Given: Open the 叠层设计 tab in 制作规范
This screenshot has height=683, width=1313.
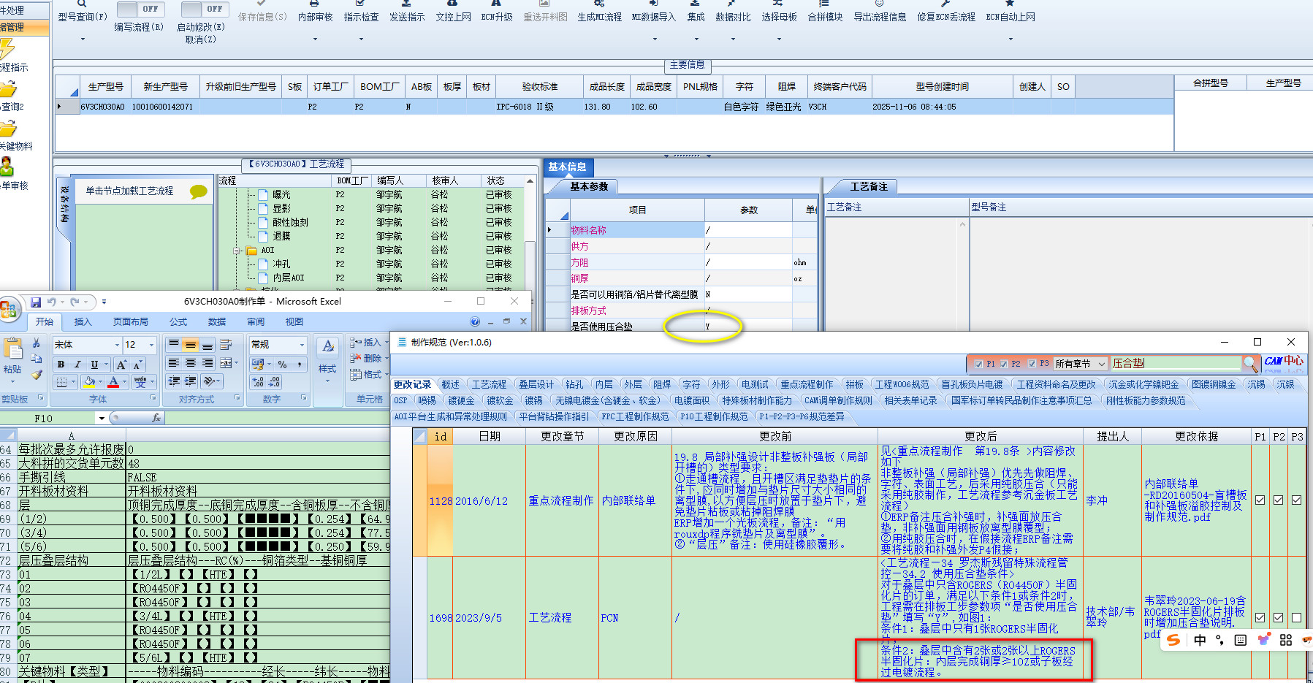Looking at the screenshot, I should click(536, 384).
